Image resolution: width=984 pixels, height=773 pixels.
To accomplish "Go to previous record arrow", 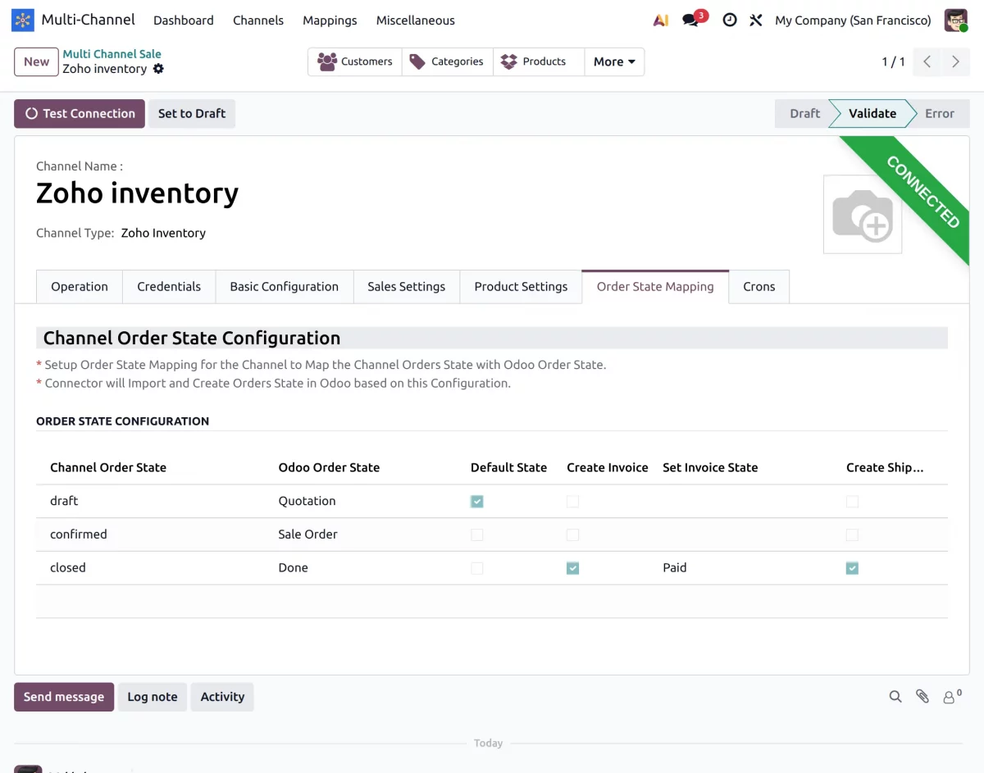I will click(x=927, y=61).
